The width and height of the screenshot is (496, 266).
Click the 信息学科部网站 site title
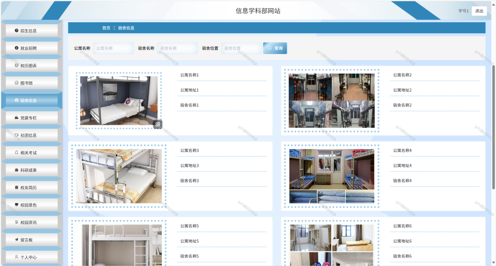click(258, 11)
